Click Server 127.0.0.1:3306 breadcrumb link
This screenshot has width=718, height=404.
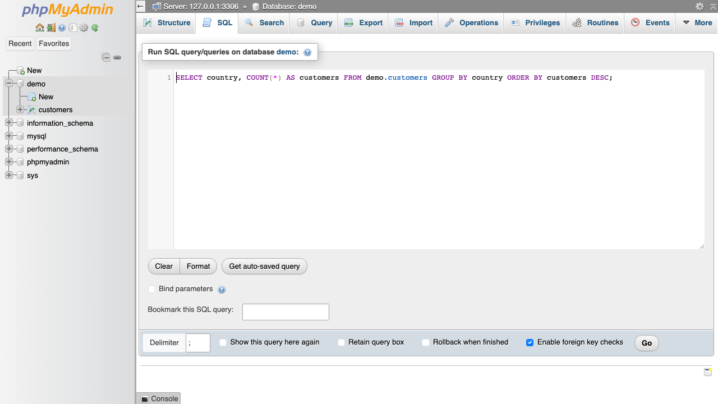(201, 7)
